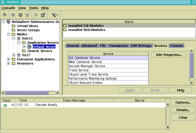Click the Installed EJB Modules folder icon
Image resolution: width=196 pixels, height=133 pixels.
point(65,26)
